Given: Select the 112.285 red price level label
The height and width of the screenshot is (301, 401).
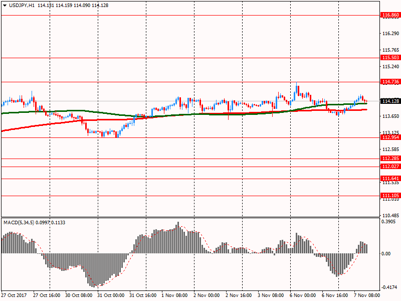Looking at the screenshot, I should coord(390,159).
